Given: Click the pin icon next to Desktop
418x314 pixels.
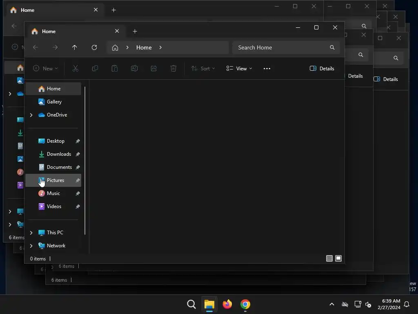Looking at the screenshot, I should point(78,141).
